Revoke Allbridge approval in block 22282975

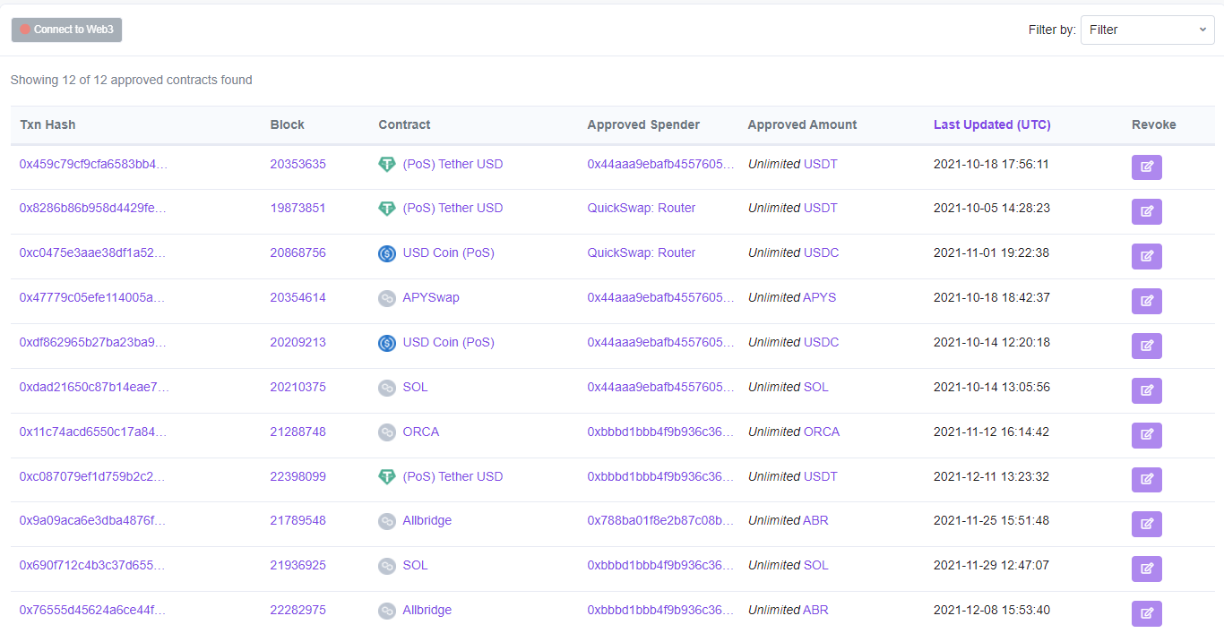click(x=1147, y=613)
